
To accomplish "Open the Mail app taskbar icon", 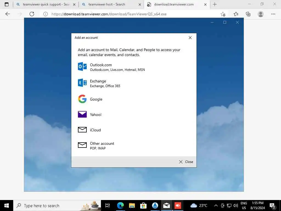I will pos(167,206).
